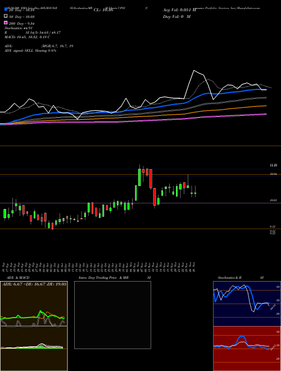Click the 'Stochastics & R' panel title
The image size is (281, 371).
pos(229,278)
